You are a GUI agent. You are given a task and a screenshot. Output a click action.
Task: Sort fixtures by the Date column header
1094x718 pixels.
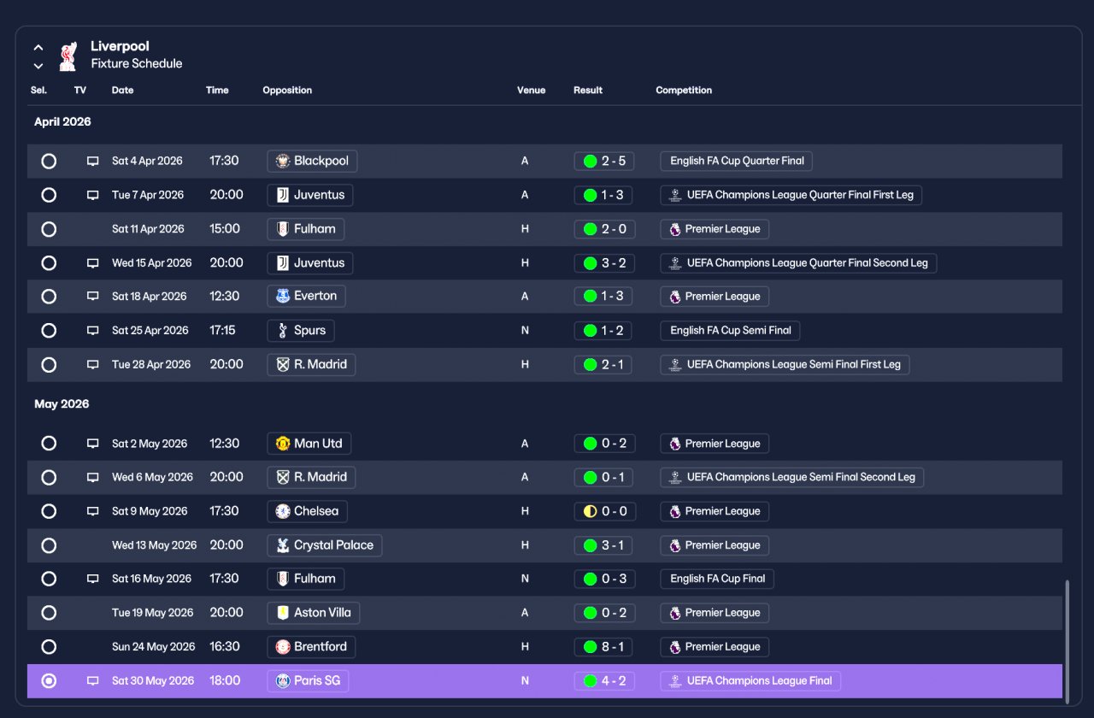tap(122, 91)
